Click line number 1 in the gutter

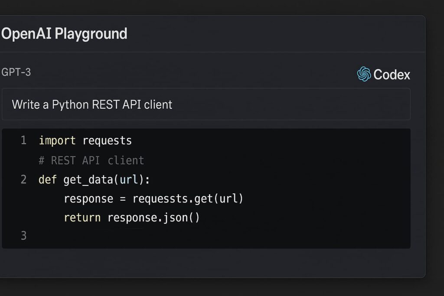pos(24,140)
